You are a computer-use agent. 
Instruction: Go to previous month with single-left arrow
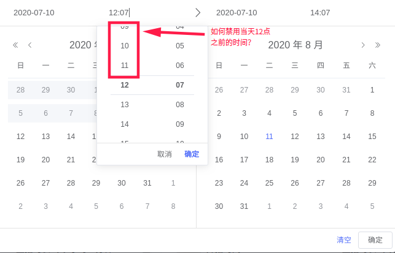(x=30, y=45)
